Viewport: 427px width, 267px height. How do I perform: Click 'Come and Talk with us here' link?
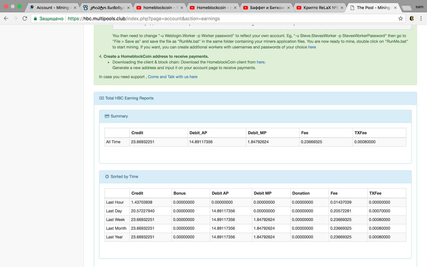point(173,77)
